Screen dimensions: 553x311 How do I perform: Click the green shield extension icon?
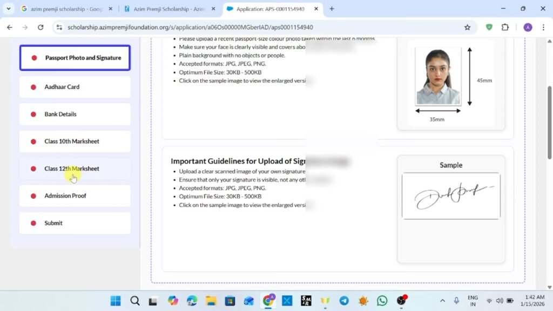tap(489, 27)
